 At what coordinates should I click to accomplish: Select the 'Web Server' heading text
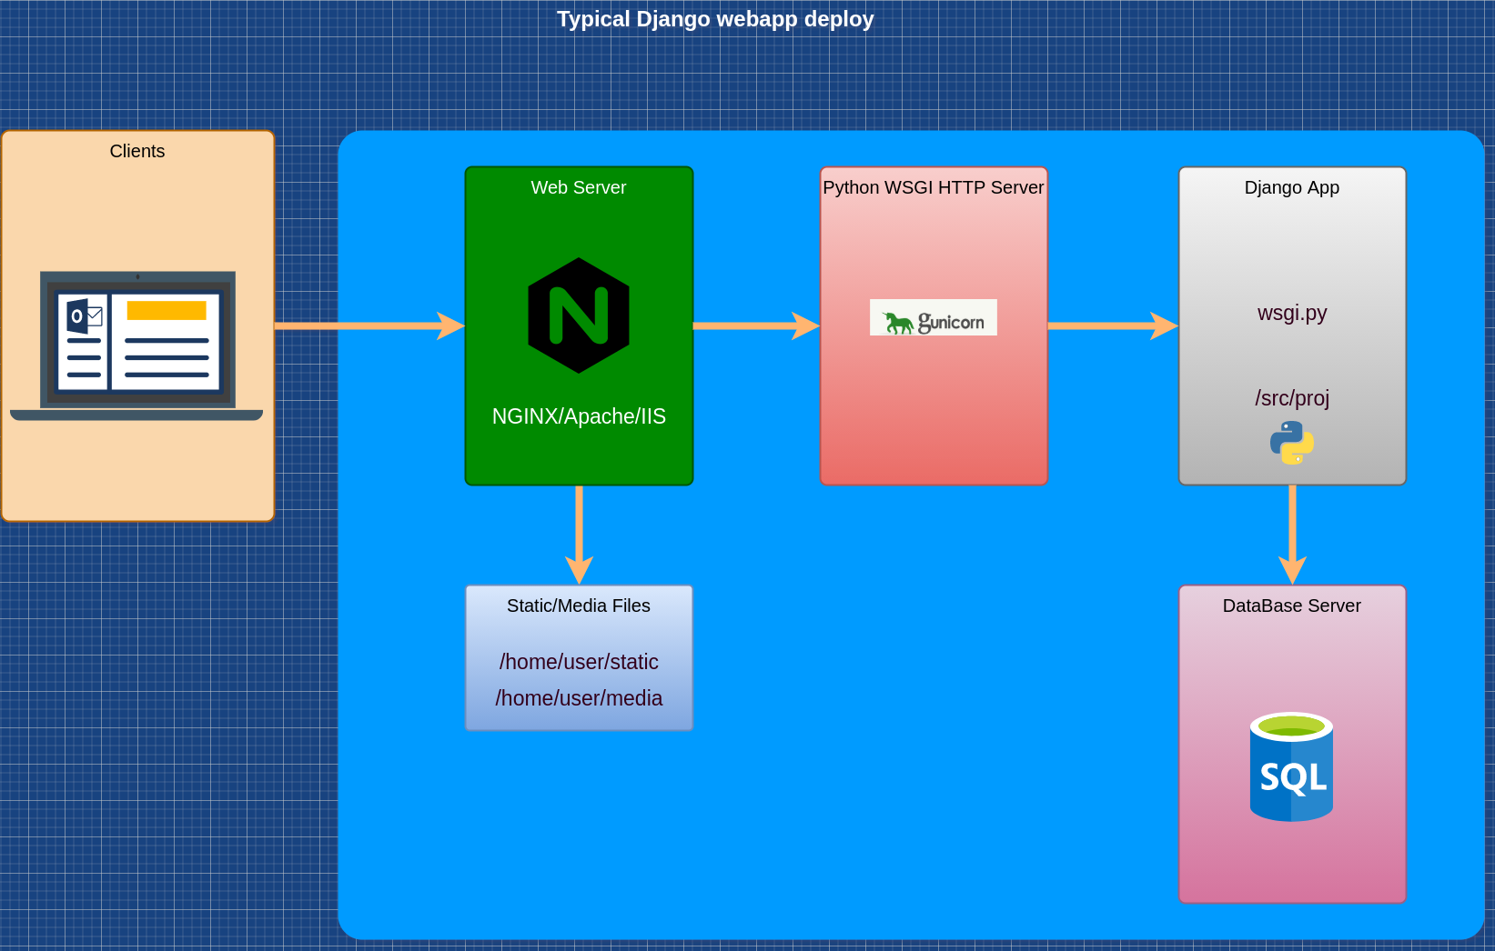coord(579,187)
